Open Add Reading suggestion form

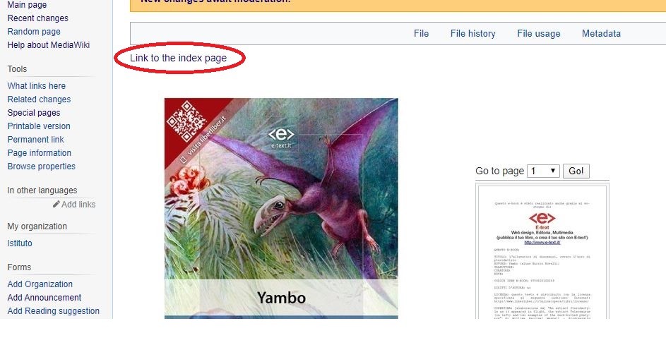54,311
